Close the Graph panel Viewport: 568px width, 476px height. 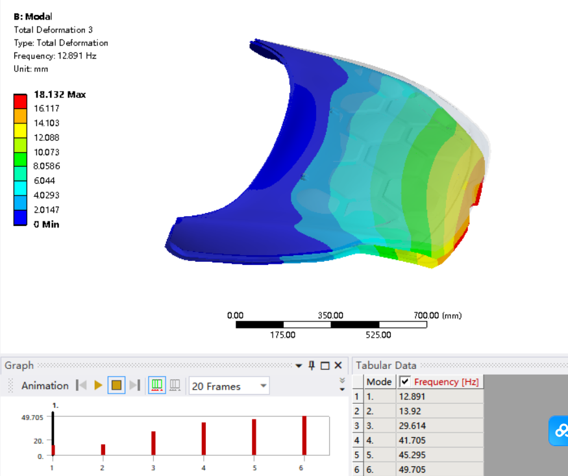tap(338, 366)
